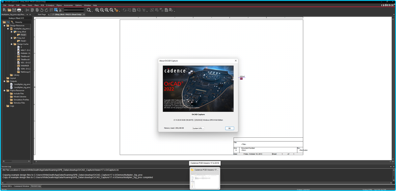Image resolution: width=396 pixels, height=191 pixels.
Task: Select the Layout folder in tree
Action: tap(13, 78)
